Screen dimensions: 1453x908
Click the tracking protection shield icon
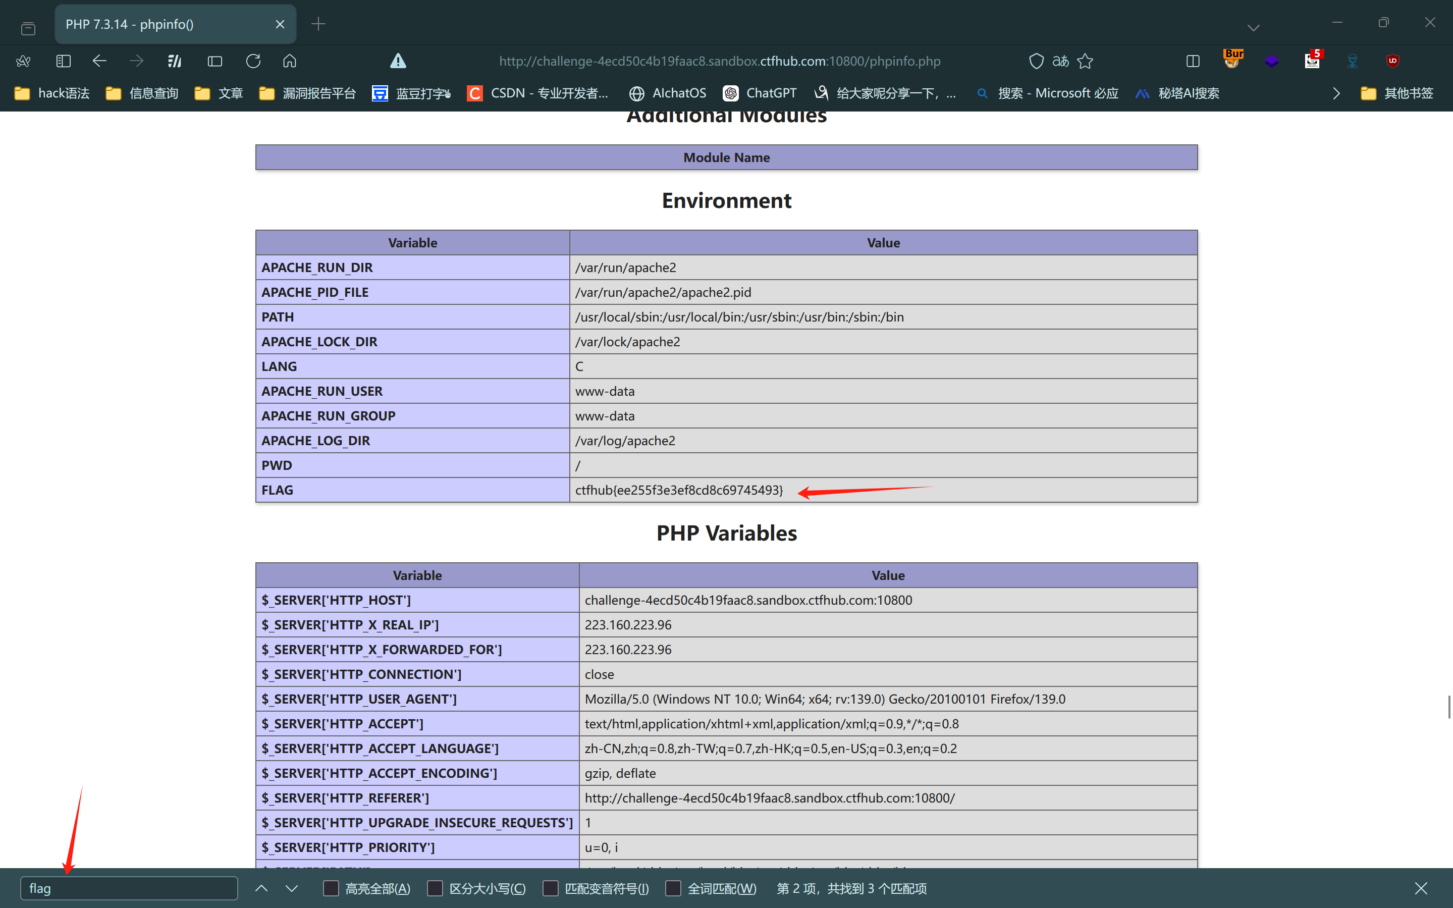1036,61
